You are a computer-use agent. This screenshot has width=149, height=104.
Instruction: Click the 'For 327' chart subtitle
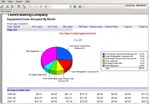coord(78,40)
